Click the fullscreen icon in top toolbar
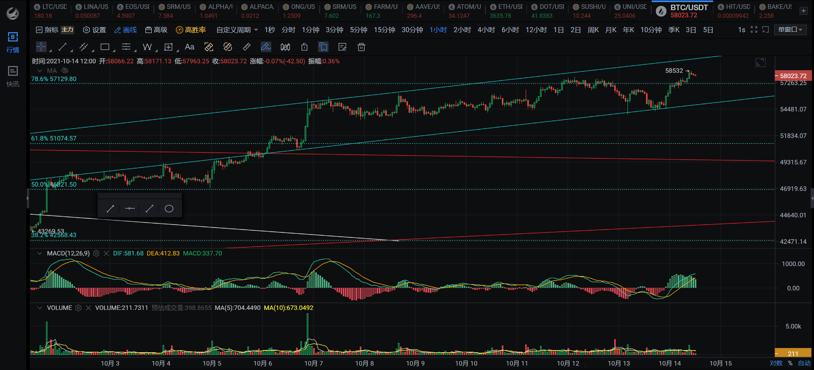This screenshot has height=370, width=814. (754, 30)
